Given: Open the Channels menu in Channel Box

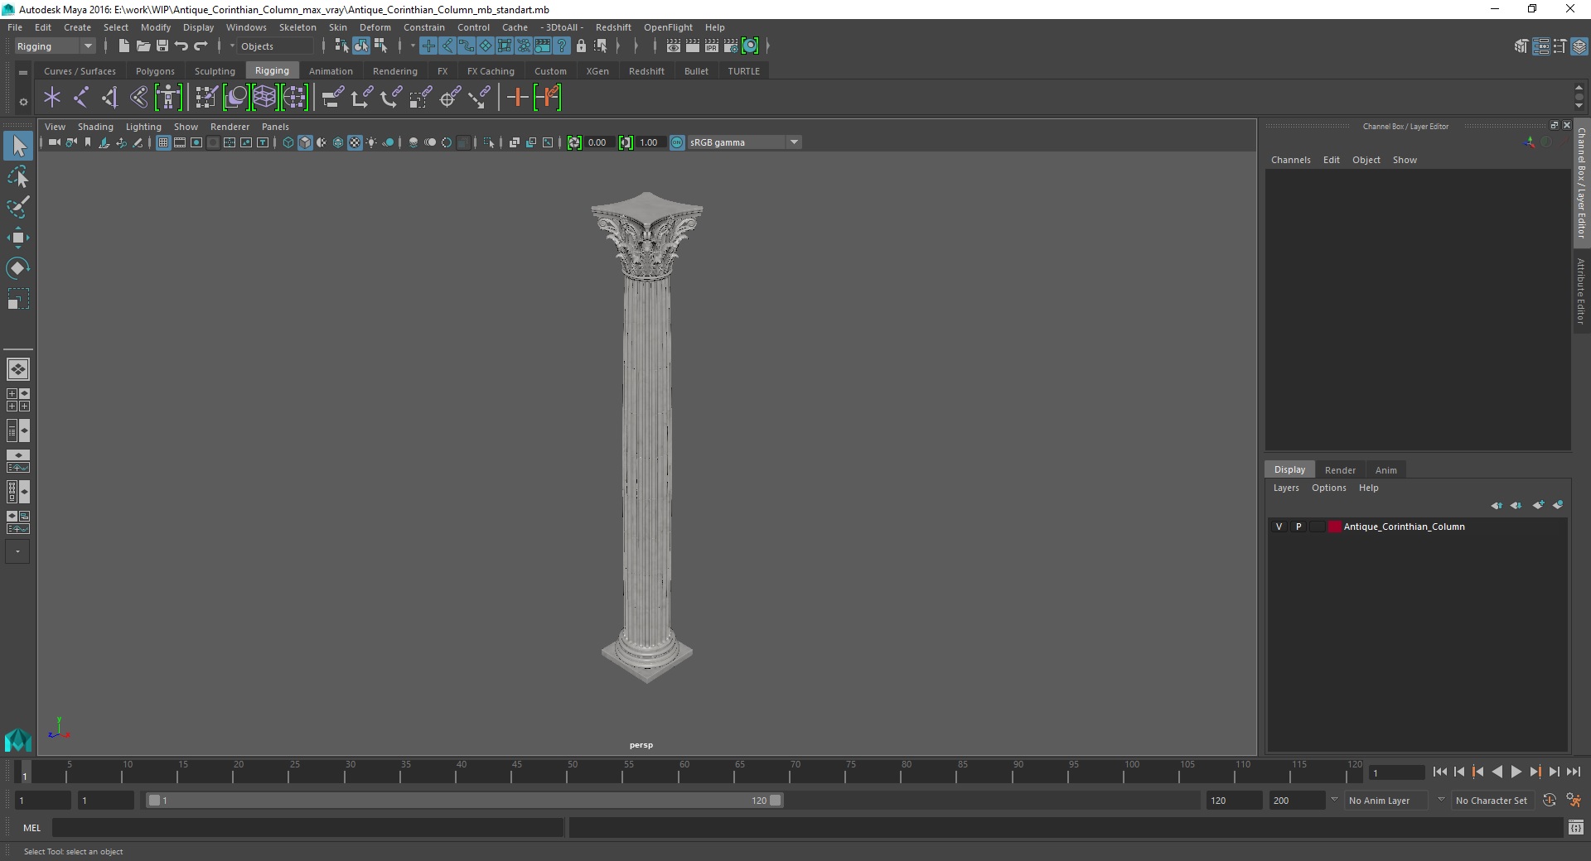Looking at the screenshot, I should [1290, 160].
